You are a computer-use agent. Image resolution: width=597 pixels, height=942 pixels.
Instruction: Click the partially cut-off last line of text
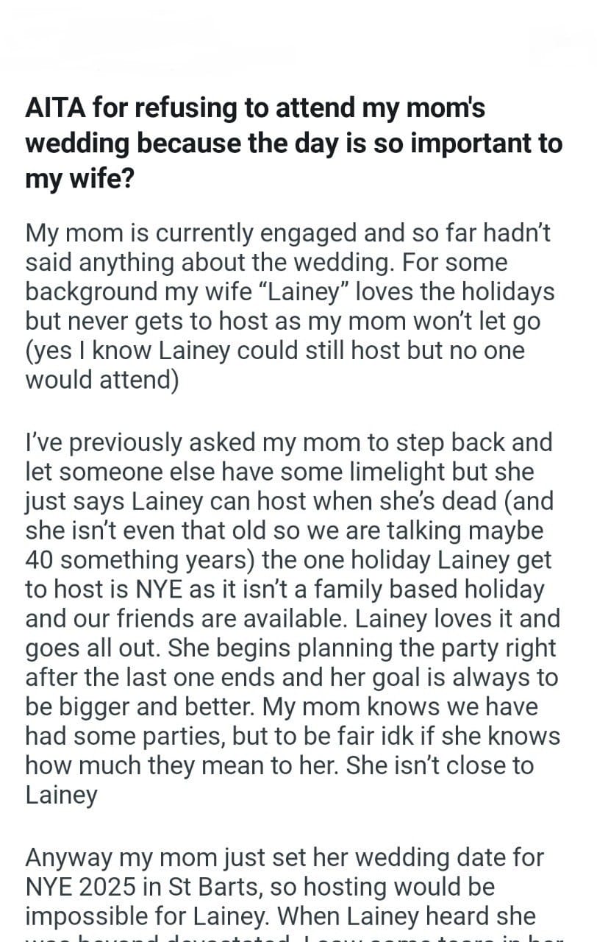pos(294,938)
